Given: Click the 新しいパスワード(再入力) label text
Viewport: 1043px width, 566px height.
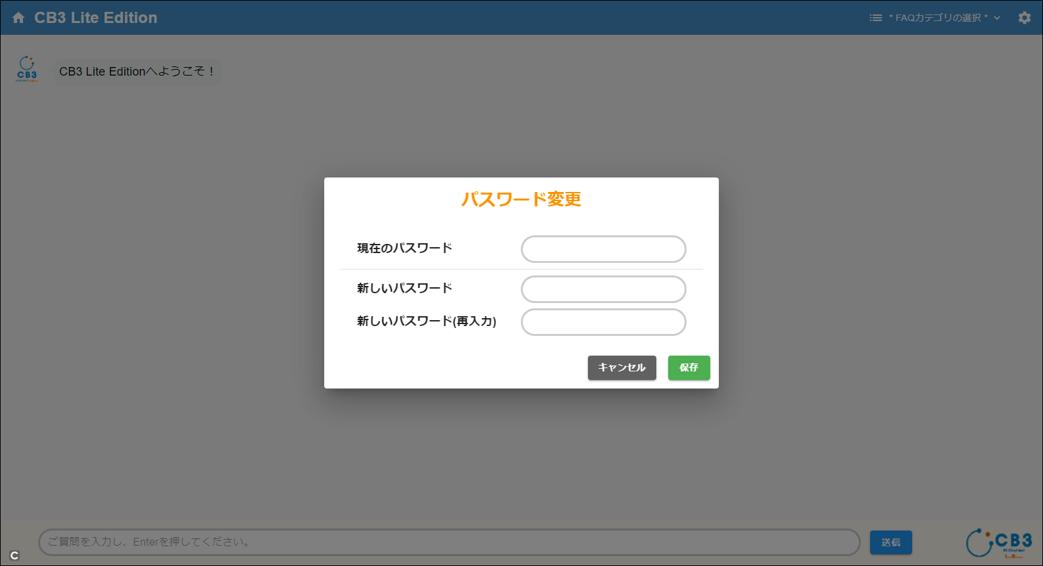Looking at the screenshot, I should [426, 321].
